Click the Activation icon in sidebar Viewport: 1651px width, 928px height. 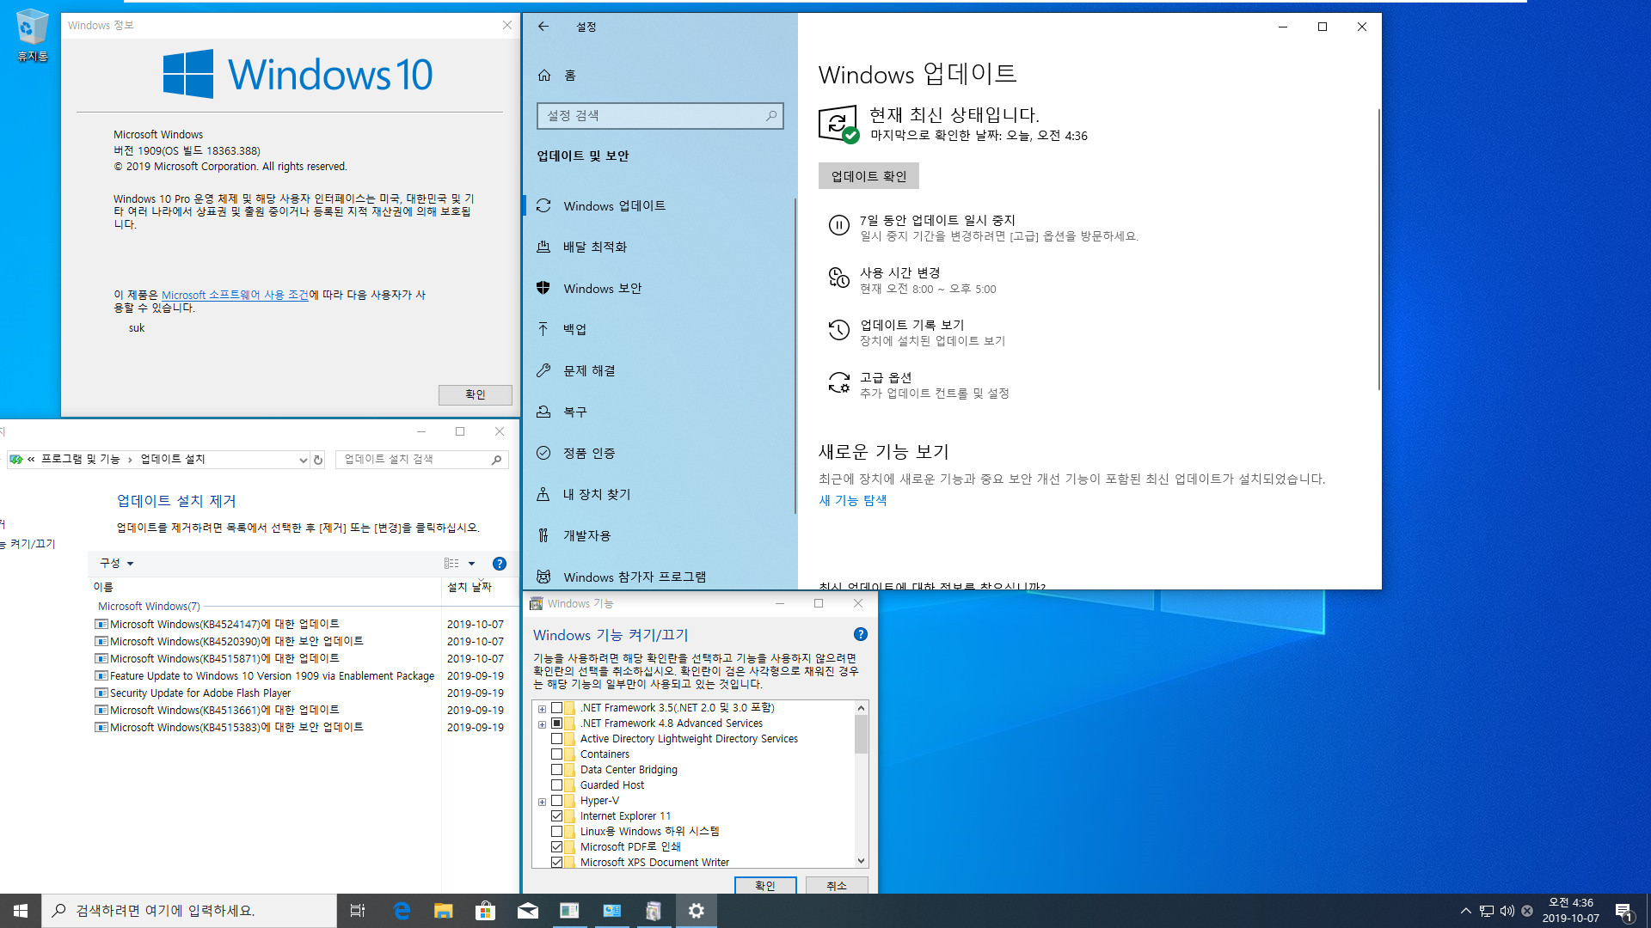coord(543,452)
